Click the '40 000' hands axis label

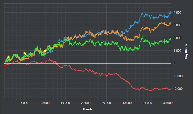(x=168, y=103)
